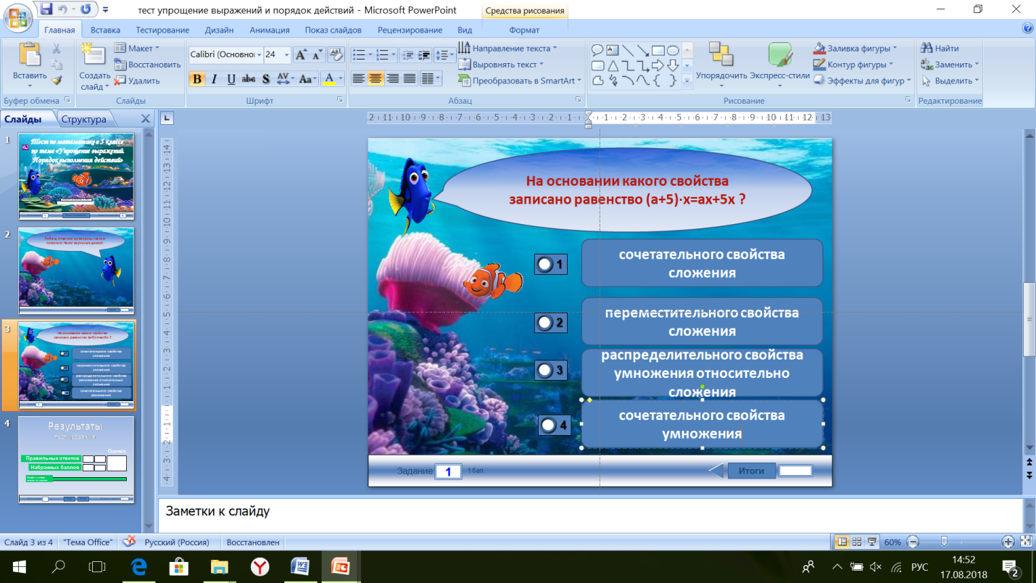Click Преобразовать в SmartArt button
Viewport: 1036px width, 583px height.
click(520, 80)
